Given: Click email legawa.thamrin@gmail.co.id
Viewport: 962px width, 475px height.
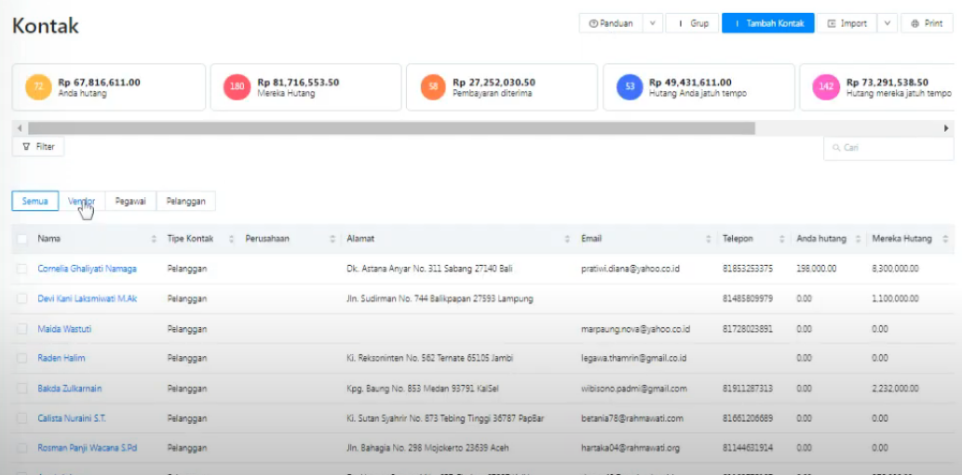Looking at the screenshot, I should [x=634, y=358].
